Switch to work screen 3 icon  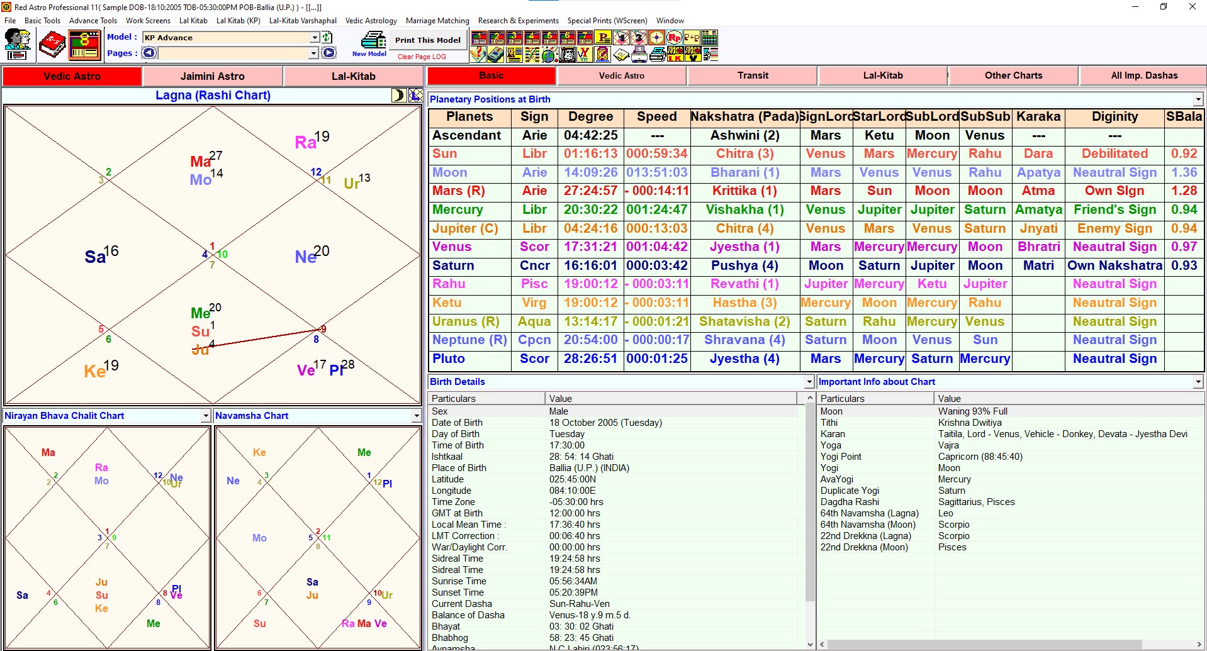click(514, 38)
